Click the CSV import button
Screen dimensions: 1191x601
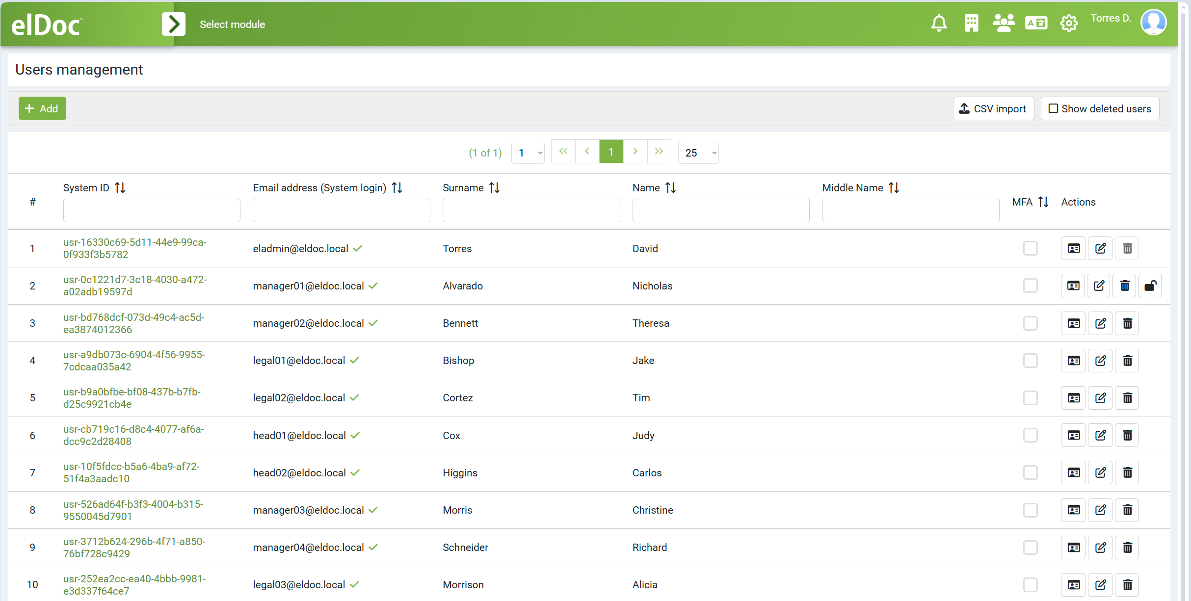(993, 108)
